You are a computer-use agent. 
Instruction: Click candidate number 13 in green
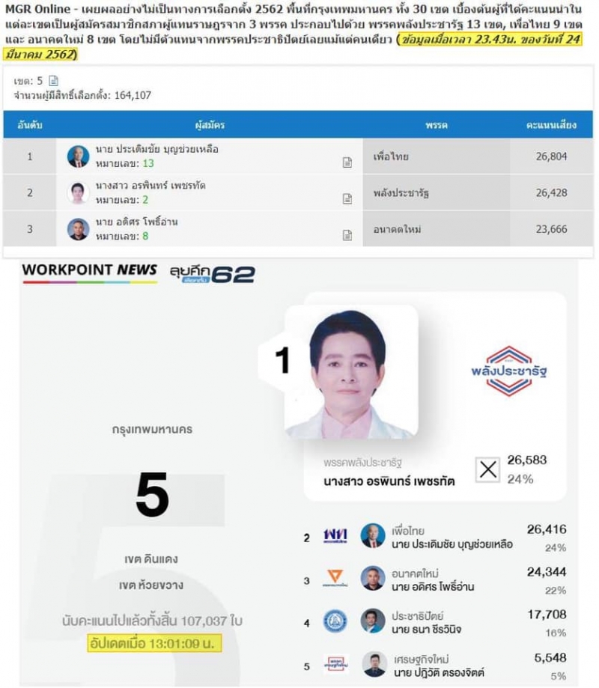[148, 164]
